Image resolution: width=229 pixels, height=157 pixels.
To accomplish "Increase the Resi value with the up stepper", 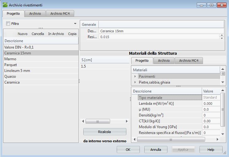I will [x=222, y=35].
